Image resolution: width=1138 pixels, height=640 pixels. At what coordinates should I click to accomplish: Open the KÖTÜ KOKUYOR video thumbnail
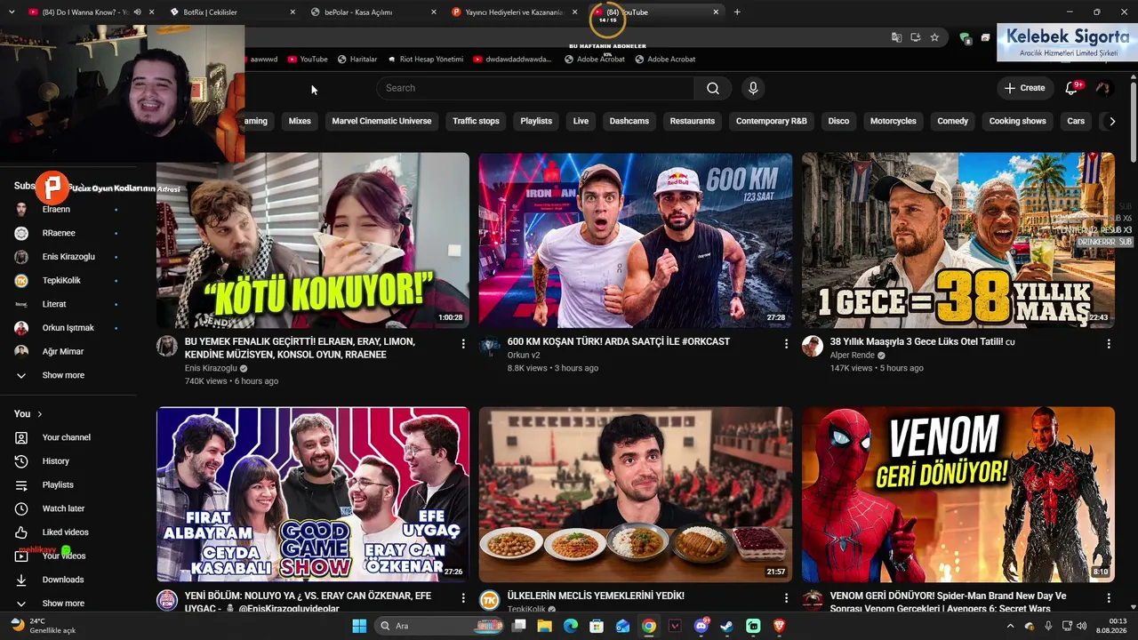(313, 241)
